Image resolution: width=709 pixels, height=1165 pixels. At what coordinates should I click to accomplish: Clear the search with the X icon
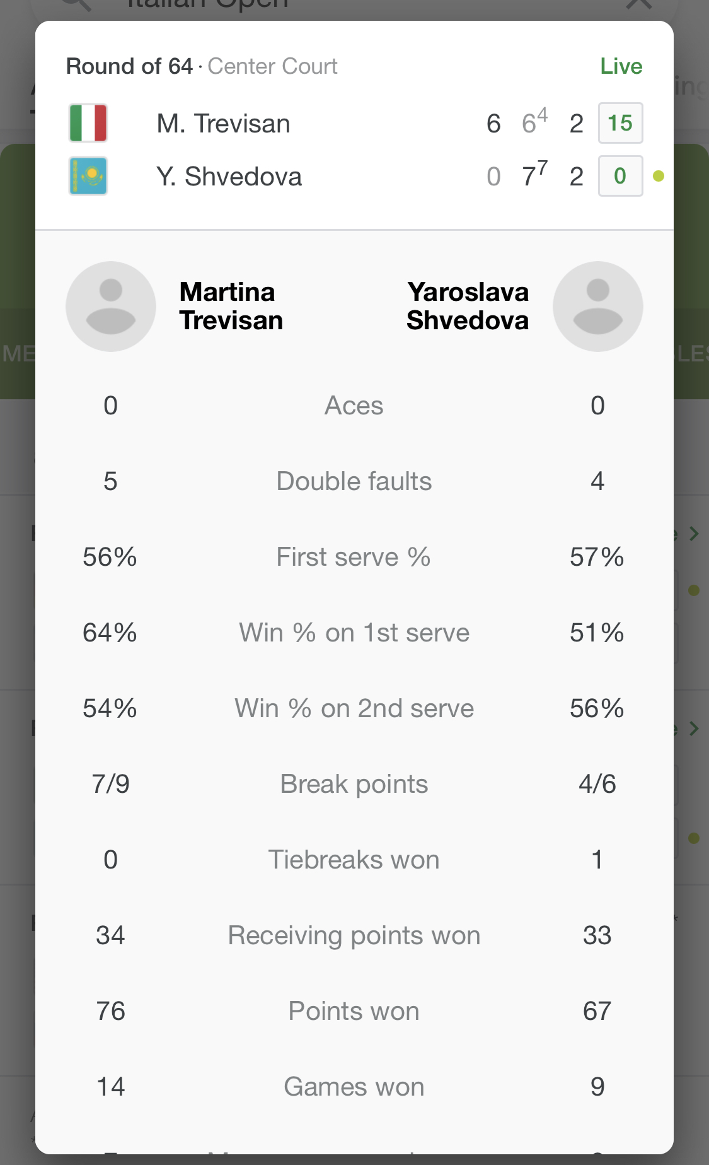pyautogui.click(x=639, y=5)
